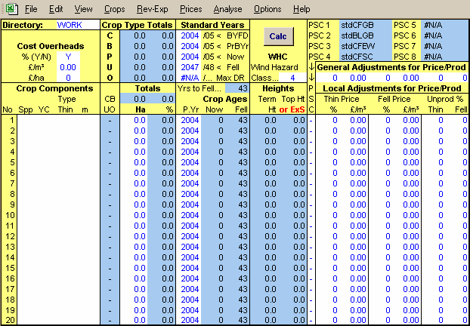Open the Crops menu
This screenshot has height=326, width=470.
(115, 9)
